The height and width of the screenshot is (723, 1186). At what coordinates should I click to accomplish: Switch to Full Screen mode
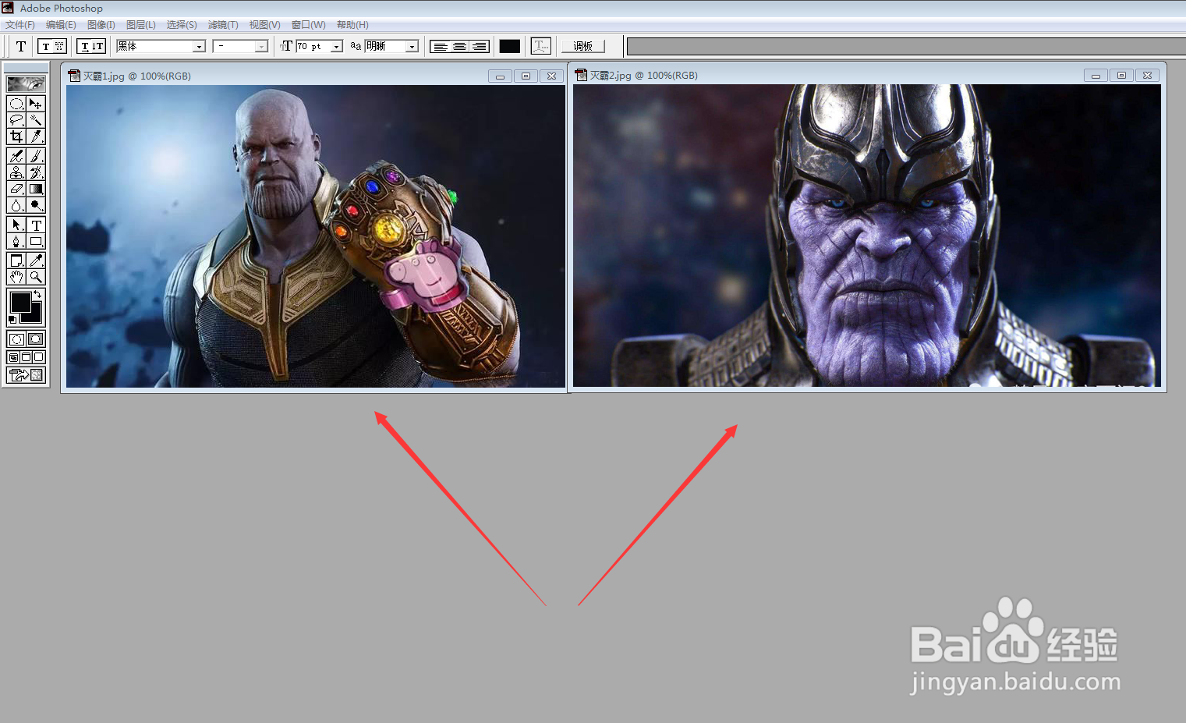pyautogui.click(x=38, y=357)
